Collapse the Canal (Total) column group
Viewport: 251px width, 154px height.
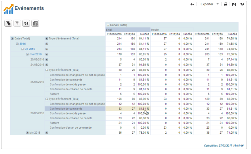(x=108, y=25)
